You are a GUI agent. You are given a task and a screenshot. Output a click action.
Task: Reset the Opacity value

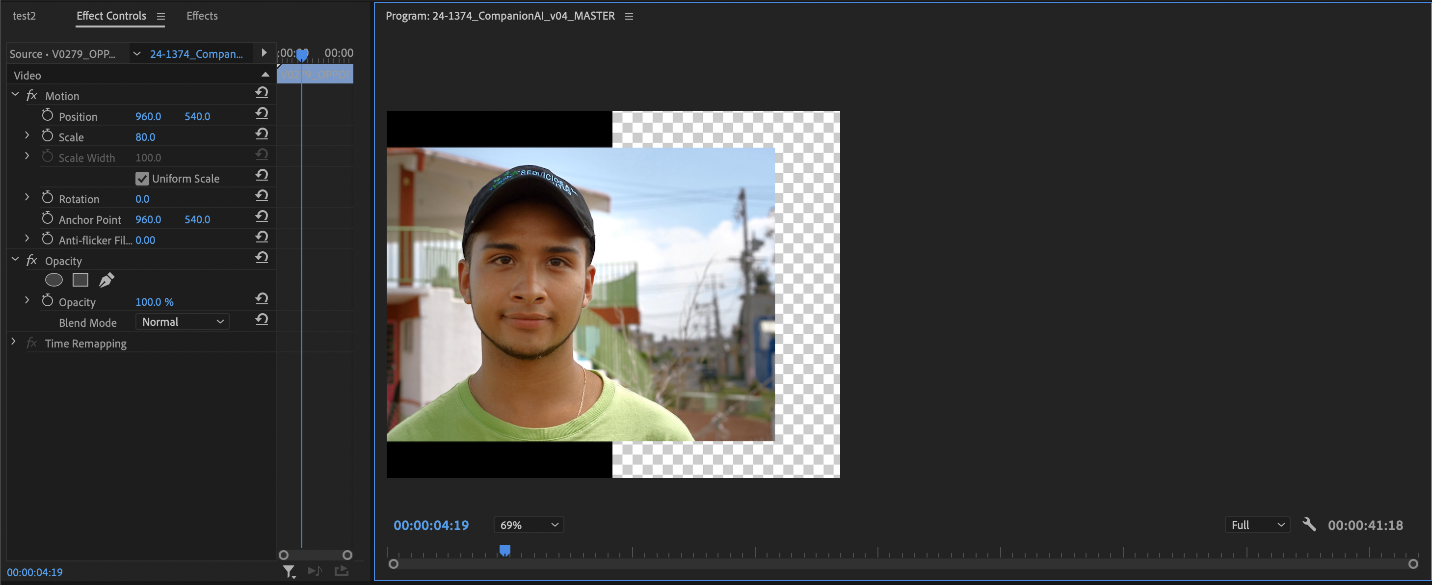click(262, 298)
